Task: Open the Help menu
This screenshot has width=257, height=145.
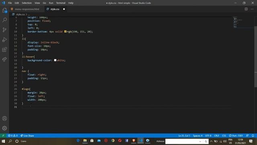Action: coord(71,3)
